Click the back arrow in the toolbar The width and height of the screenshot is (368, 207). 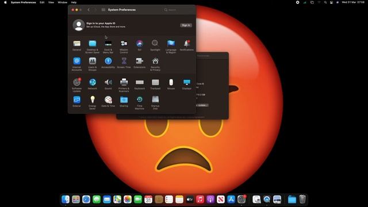tap(89, 10)
